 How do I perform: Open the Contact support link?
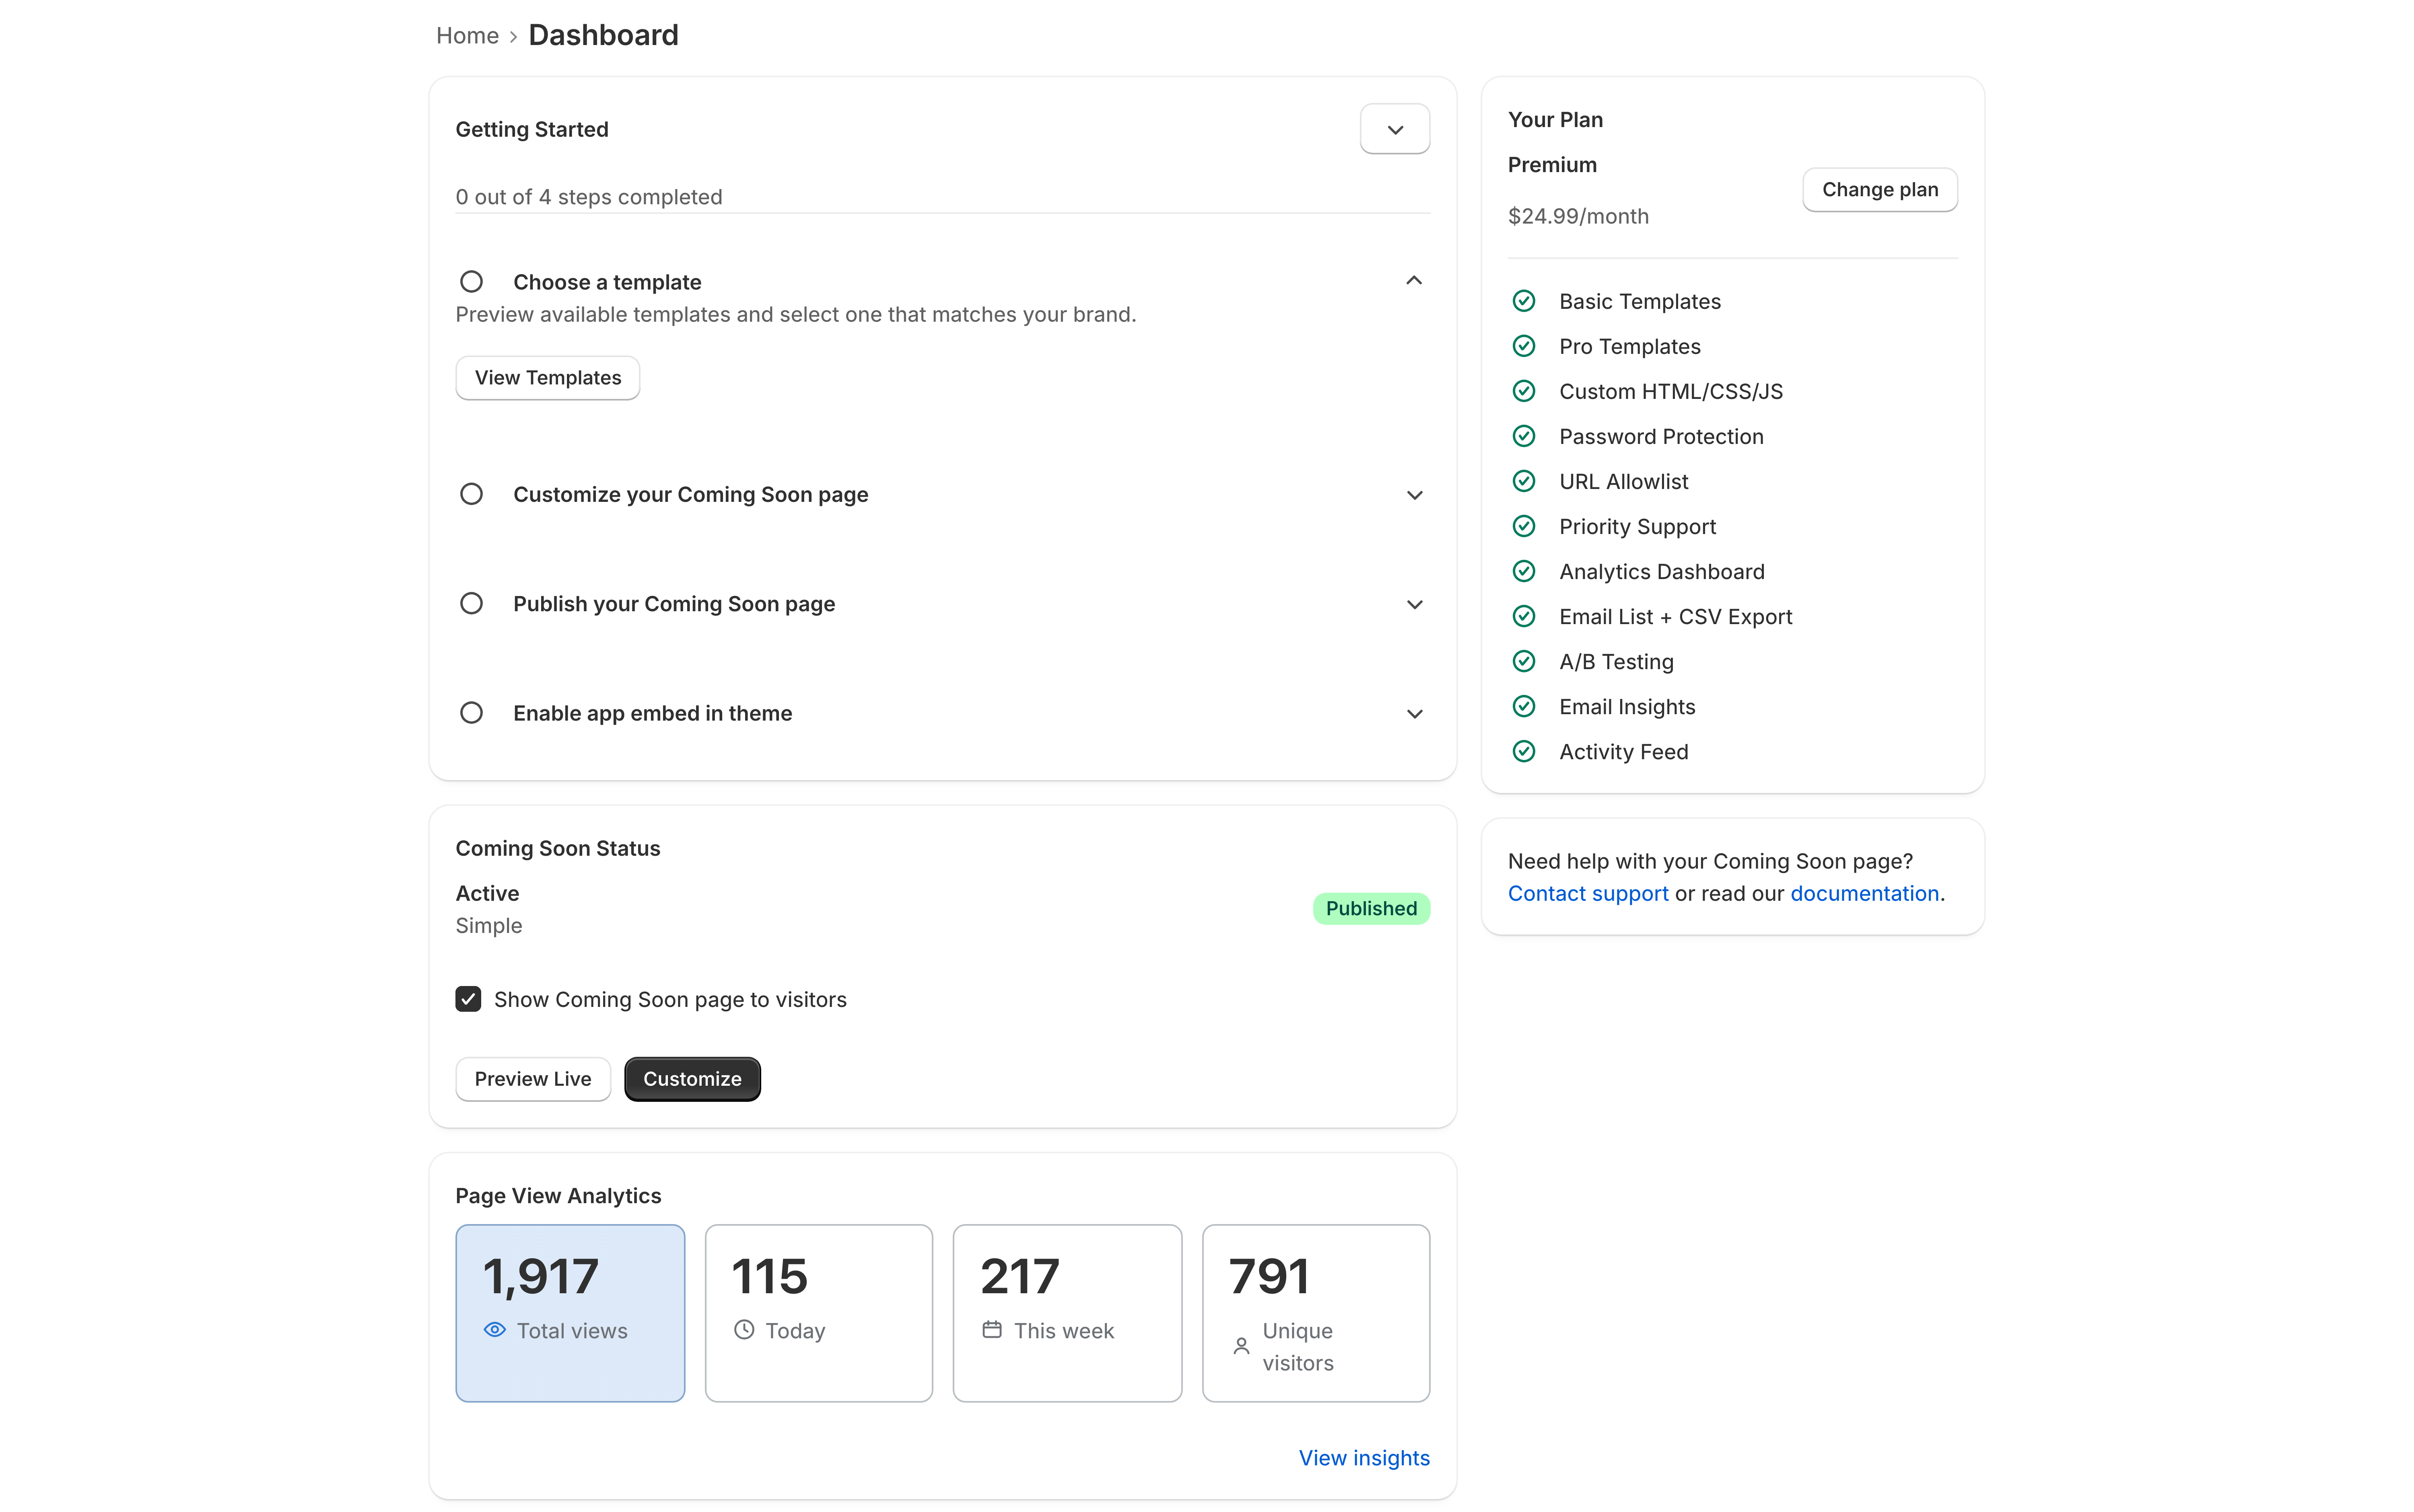[1588, 894]
